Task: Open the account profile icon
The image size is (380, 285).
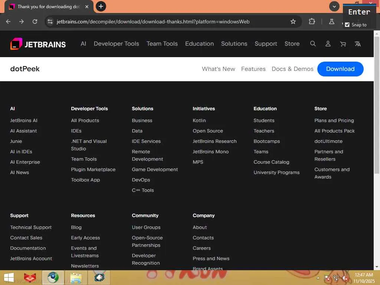Action: click(328, 44)
